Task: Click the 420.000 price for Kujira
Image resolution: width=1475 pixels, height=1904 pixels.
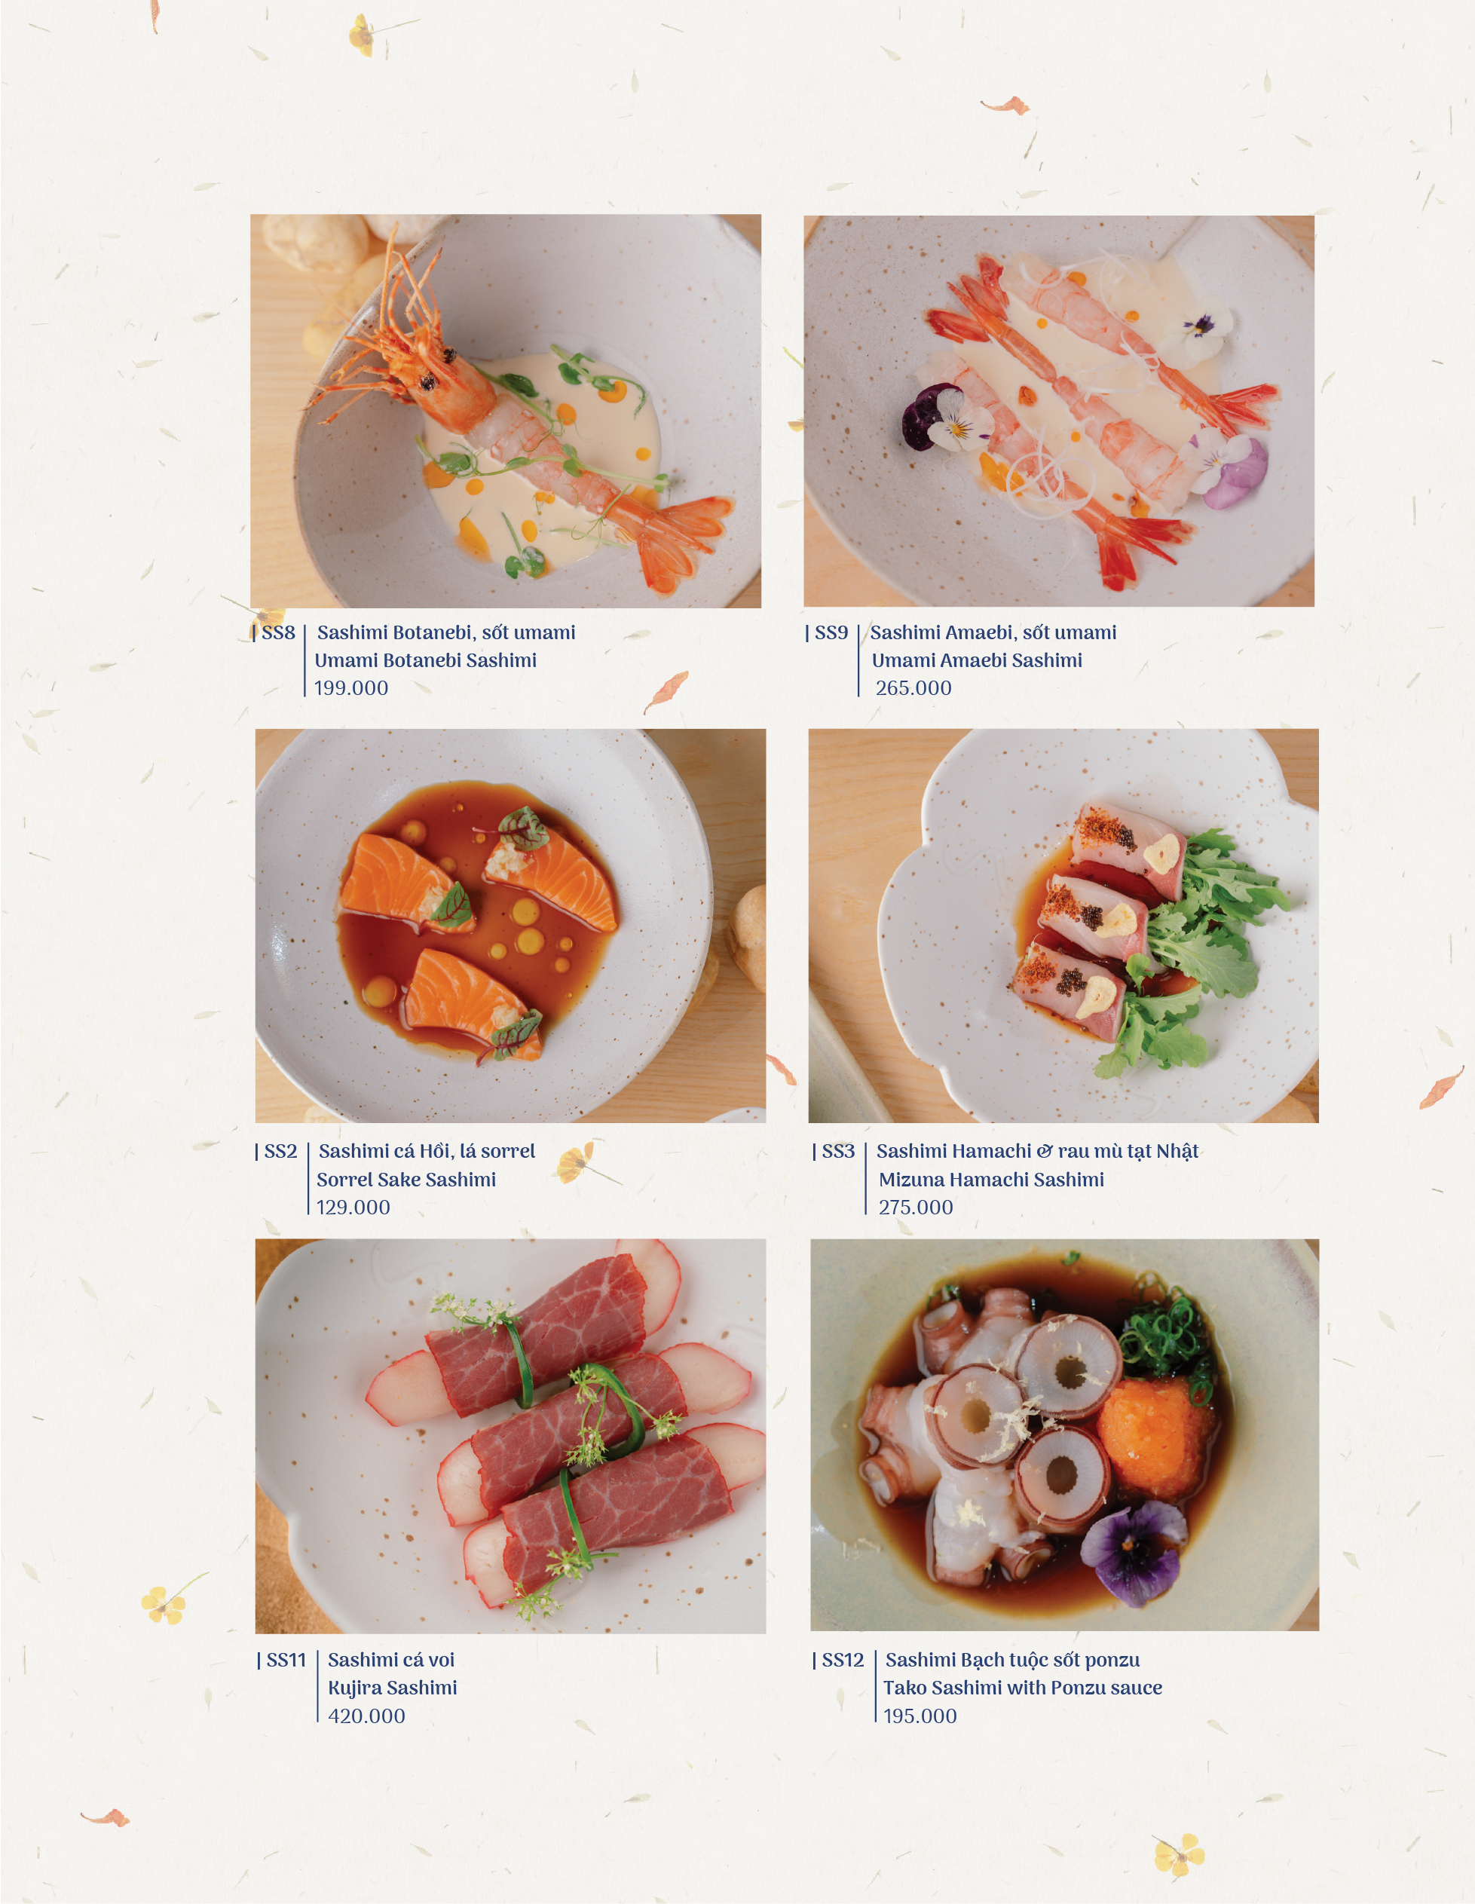Action: pos(366,1716)
